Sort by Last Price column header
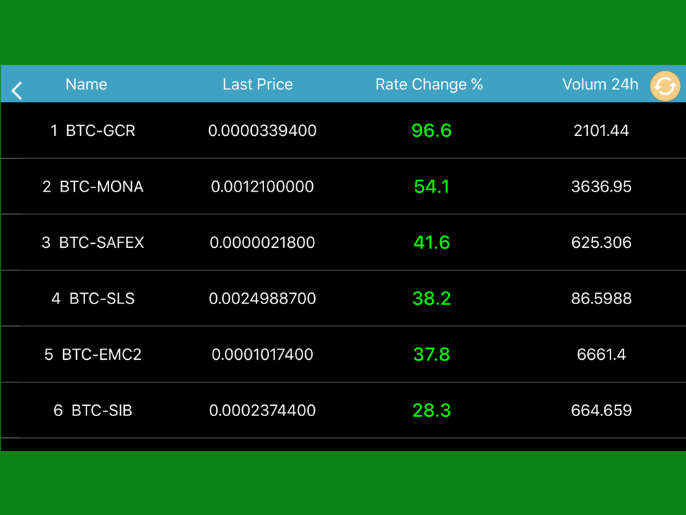 [x=257, y=84]
